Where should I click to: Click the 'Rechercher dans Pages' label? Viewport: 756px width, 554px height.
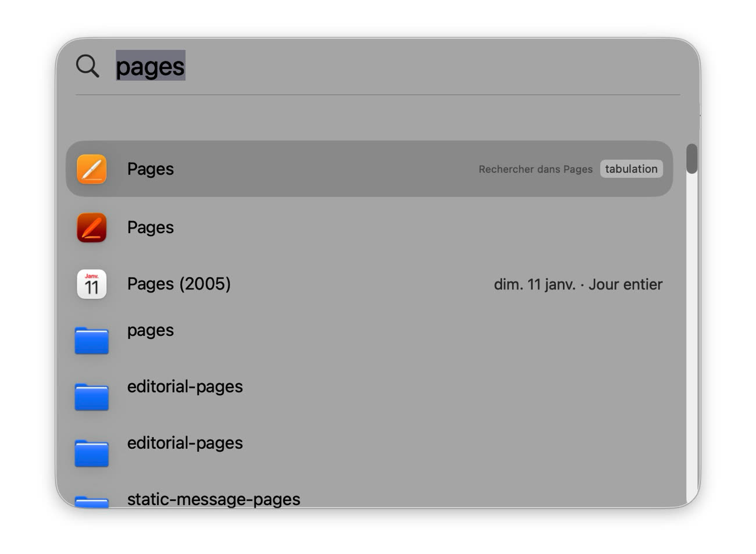pyautogui.click(x=535, y=169)
